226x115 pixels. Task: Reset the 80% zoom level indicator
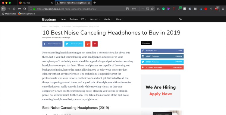[134, 9]
